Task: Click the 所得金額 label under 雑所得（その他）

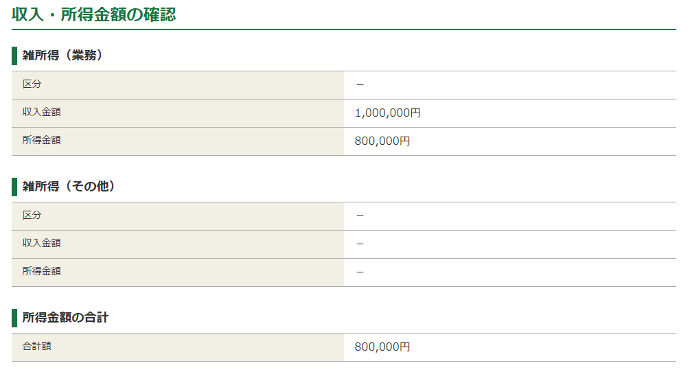Action: [x=41, y=271]
